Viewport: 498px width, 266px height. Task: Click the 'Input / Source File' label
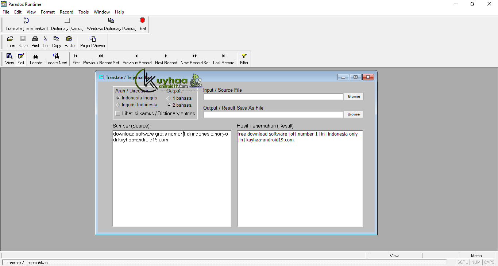[x=223, y=90]
